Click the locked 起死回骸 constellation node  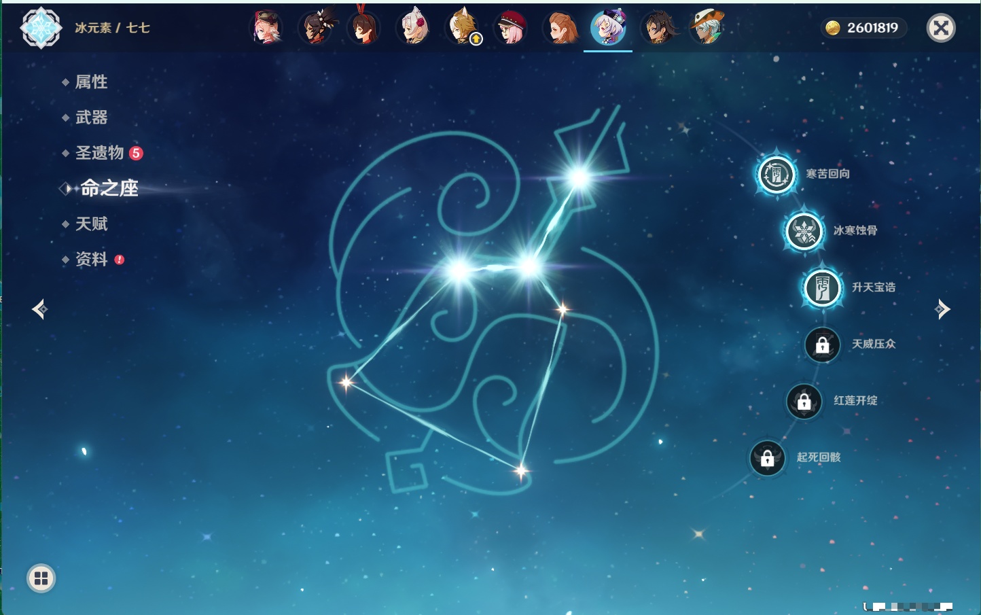pos(768,458)
